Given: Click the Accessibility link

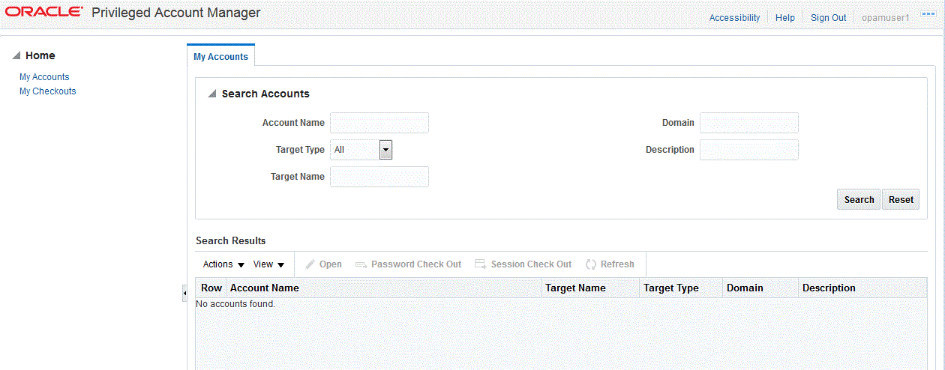Looking at the screenshot, I should coord(735,18).
